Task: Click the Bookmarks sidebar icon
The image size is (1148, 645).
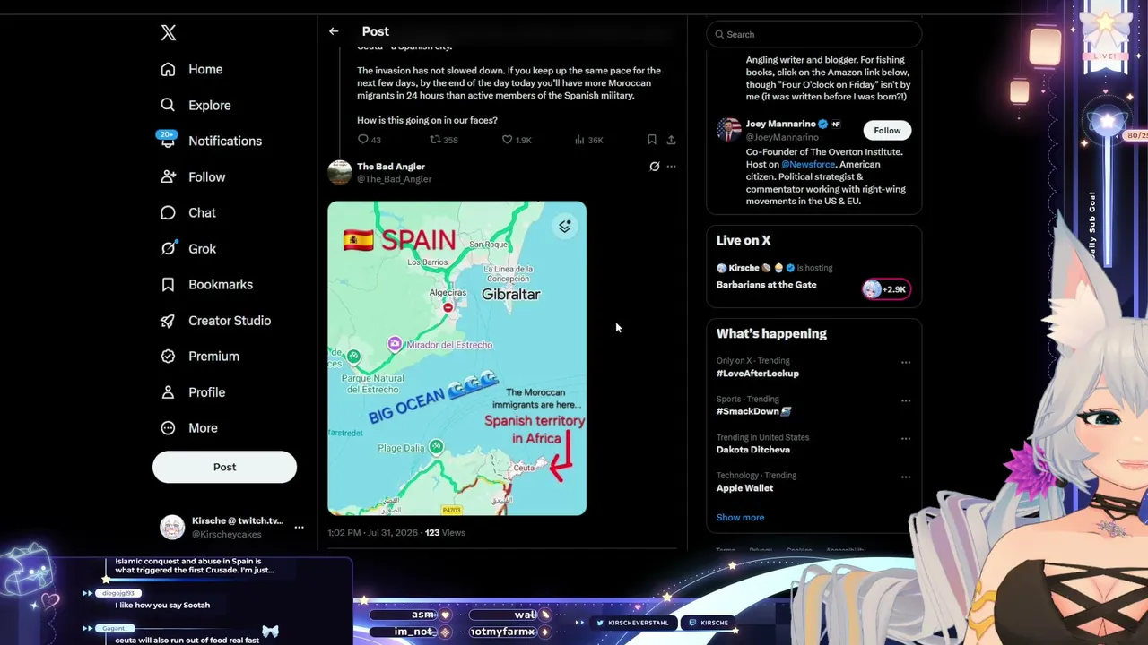Action: point(168,284)
